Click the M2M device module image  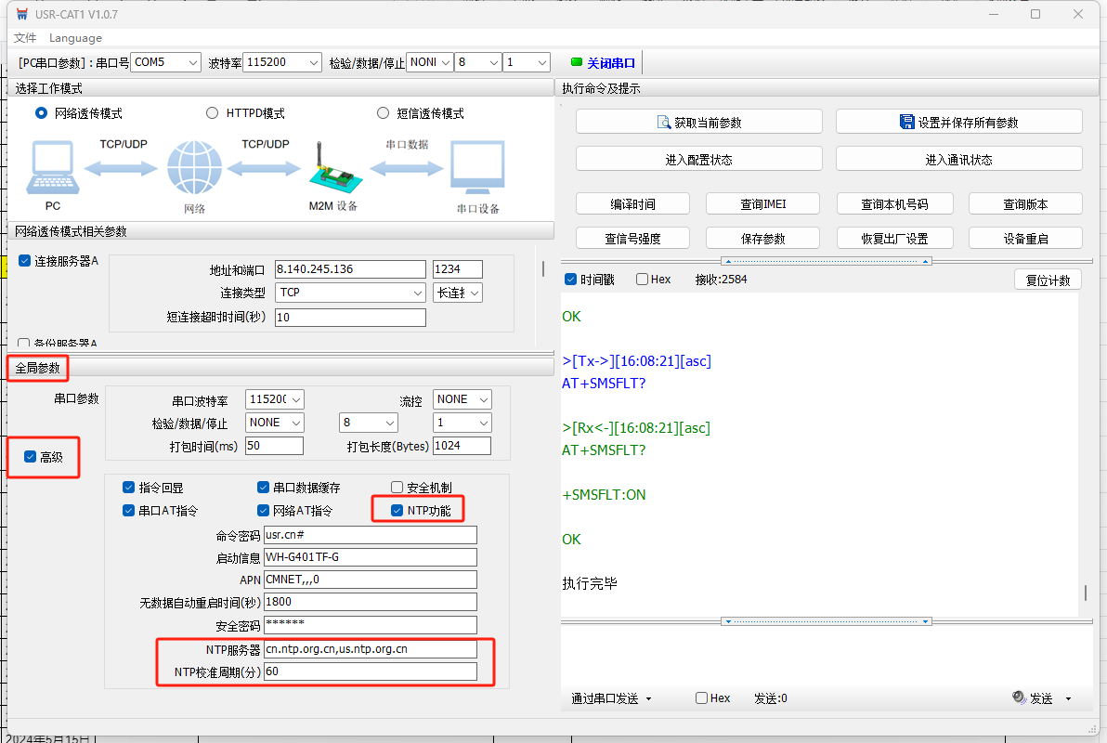click(332, 171)
